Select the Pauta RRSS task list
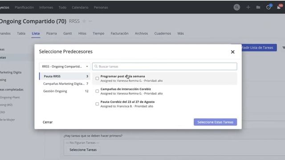 coord(65,76)
